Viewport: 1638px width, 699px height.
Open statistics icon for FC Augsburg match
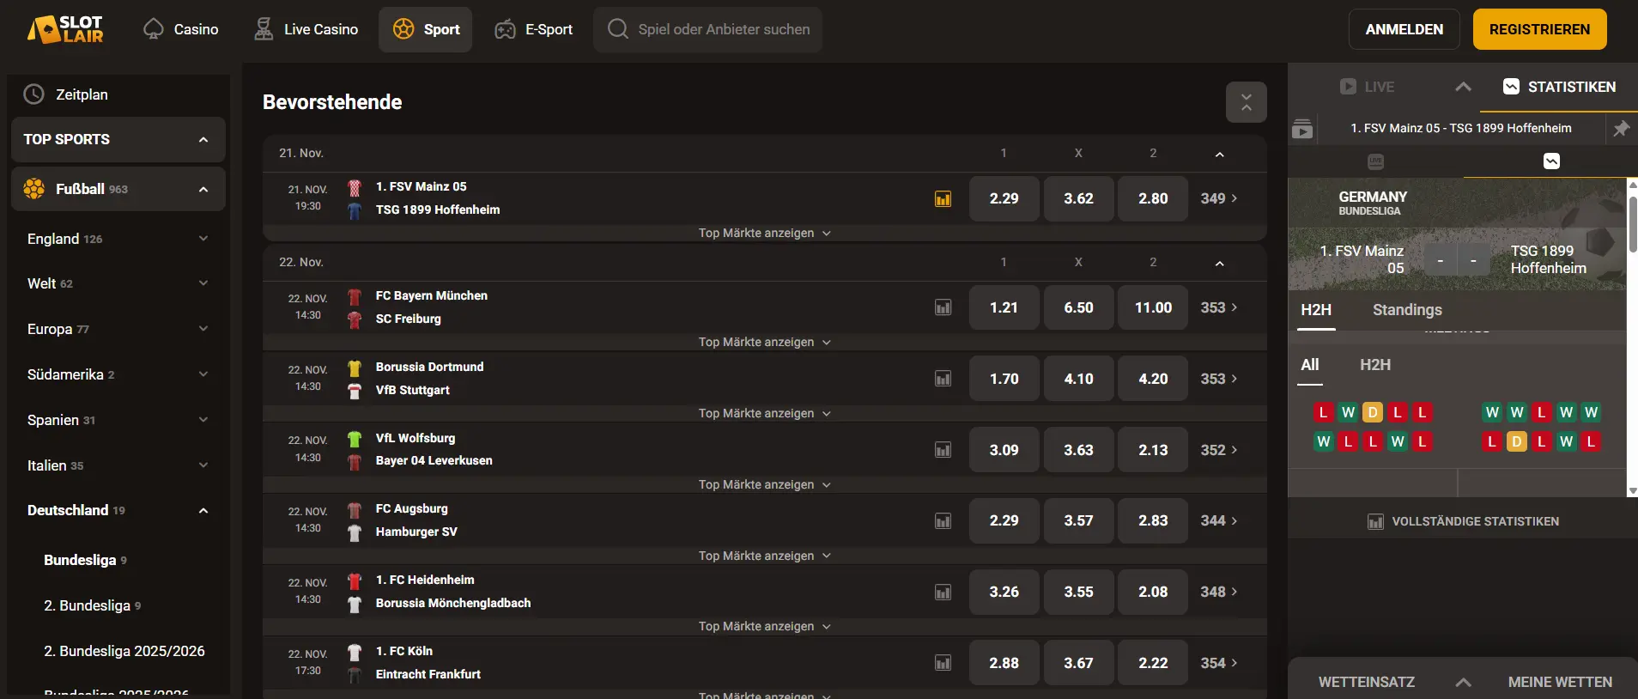(x=943, y=520)
